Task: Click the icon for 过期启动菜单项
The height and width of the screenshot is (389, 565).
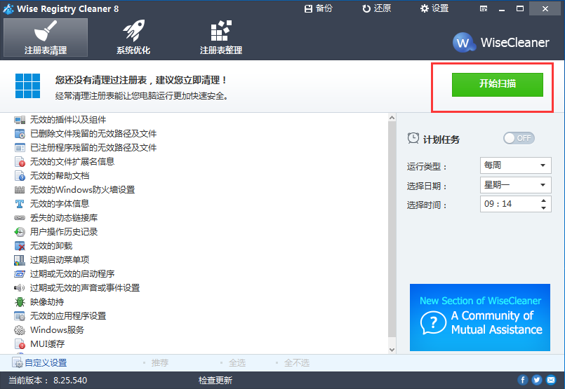Action: click(x=20, y=260)
